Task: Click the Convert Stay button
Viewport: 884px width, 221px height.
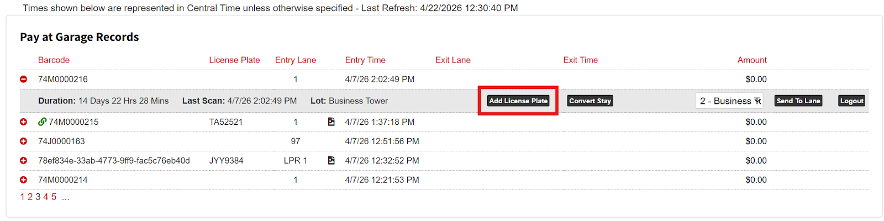Action: 590,101
